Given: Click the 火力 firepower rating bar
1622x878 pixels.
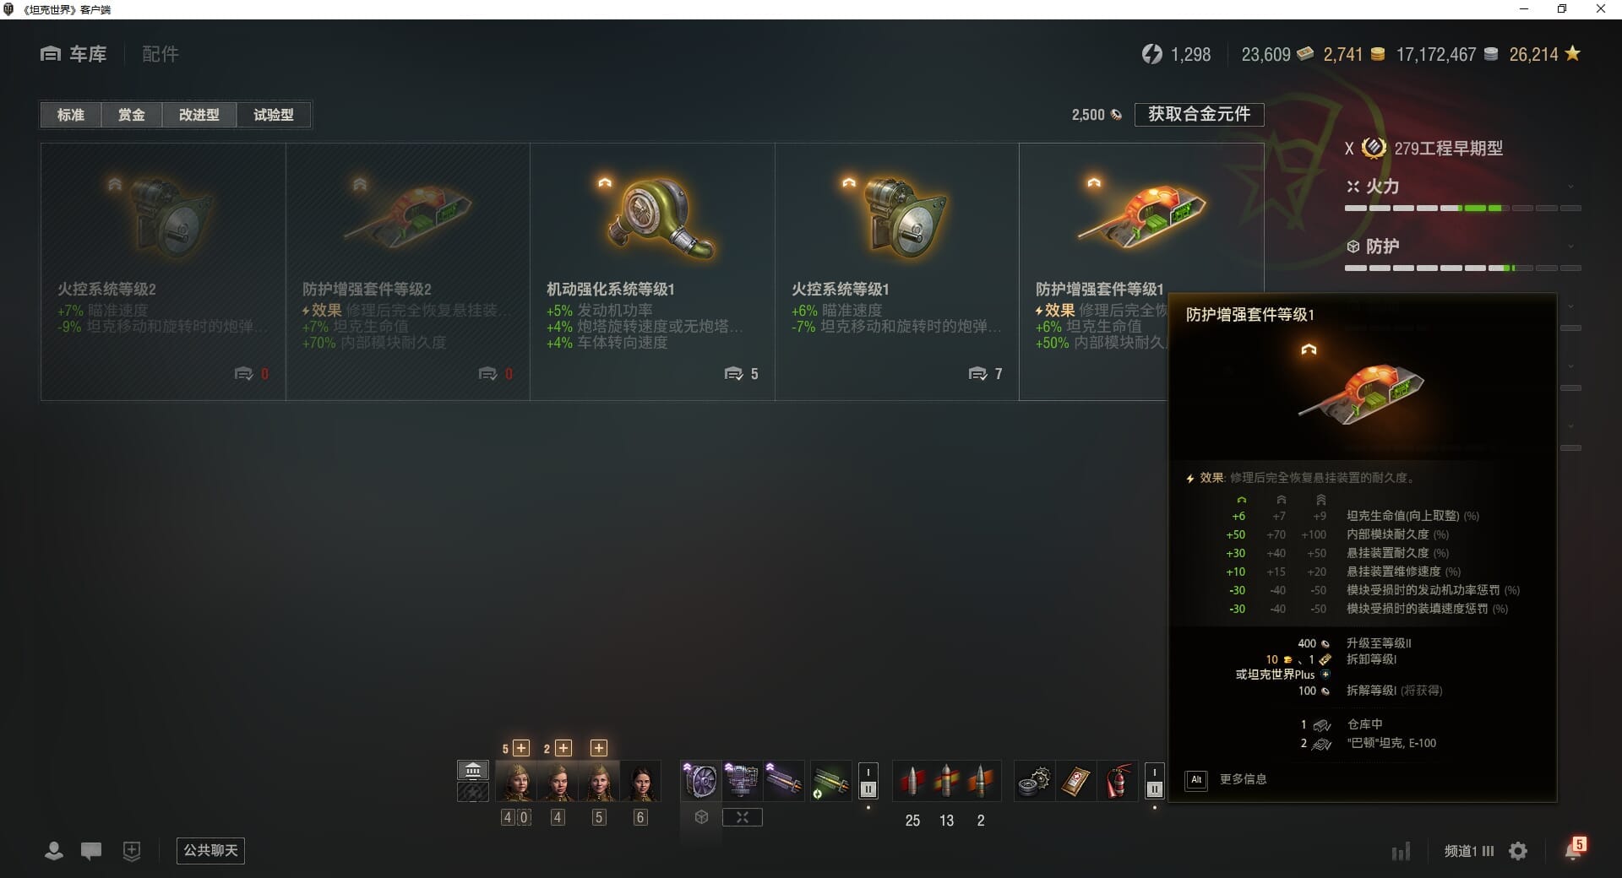Looking at the screenshot, I should pyautogui.click(x=1462, y=208).
